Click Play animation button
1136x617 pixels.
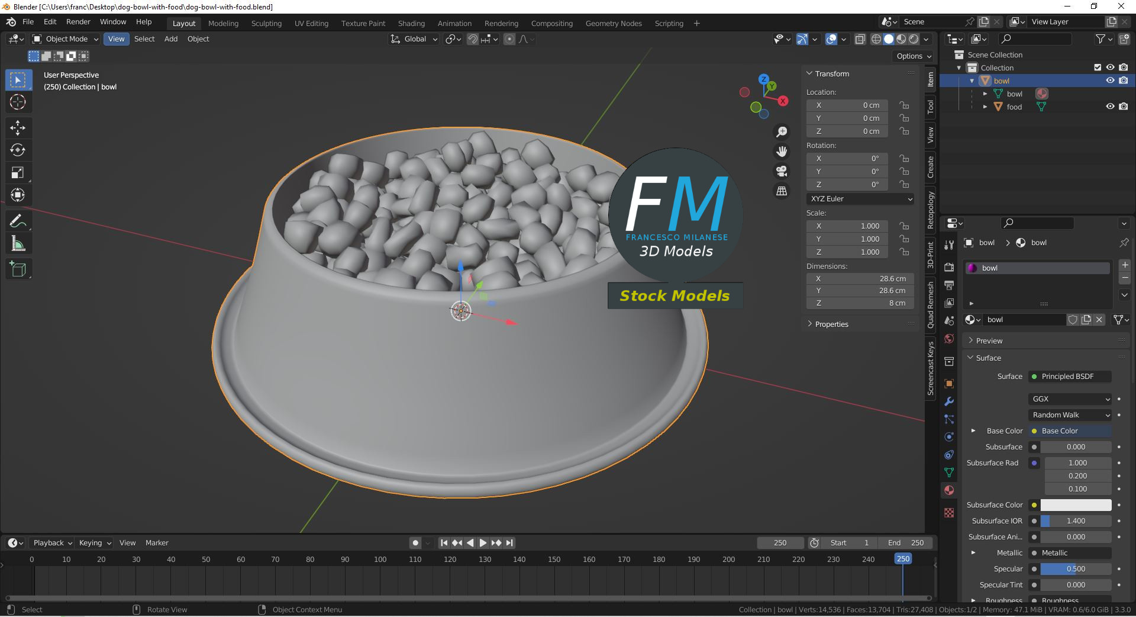tap(483, 543)
